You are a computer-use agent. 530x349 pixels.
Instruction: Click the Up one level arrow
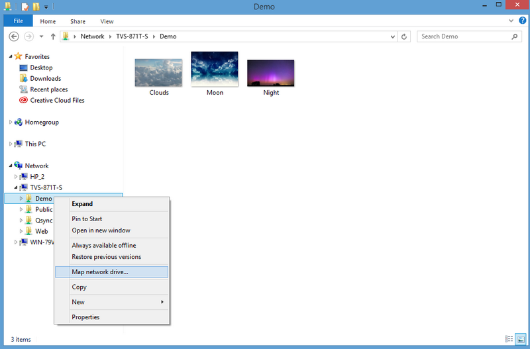pos(53,36)
